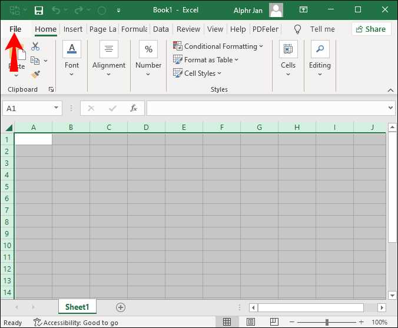Click the zoom slider handle
This screenshot has height=328, width=398.
tap(327, 322)
